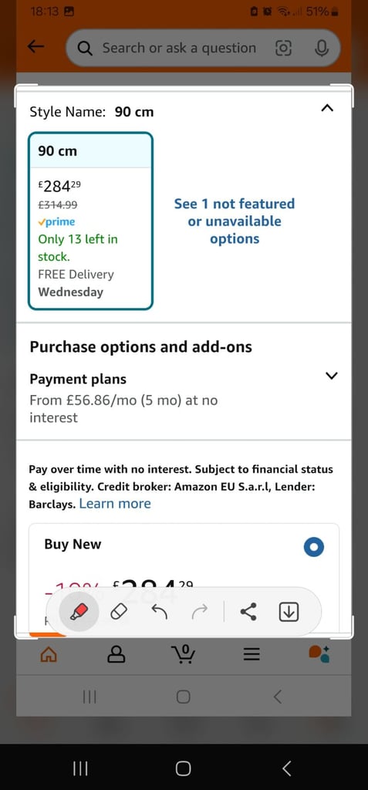
Task: Save the screenshot with download icon
Action: [x=289, y=613]
